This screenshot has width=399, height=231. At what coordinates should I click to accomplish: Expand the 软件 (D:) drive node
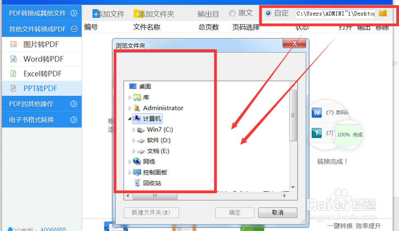click(134, 140)
